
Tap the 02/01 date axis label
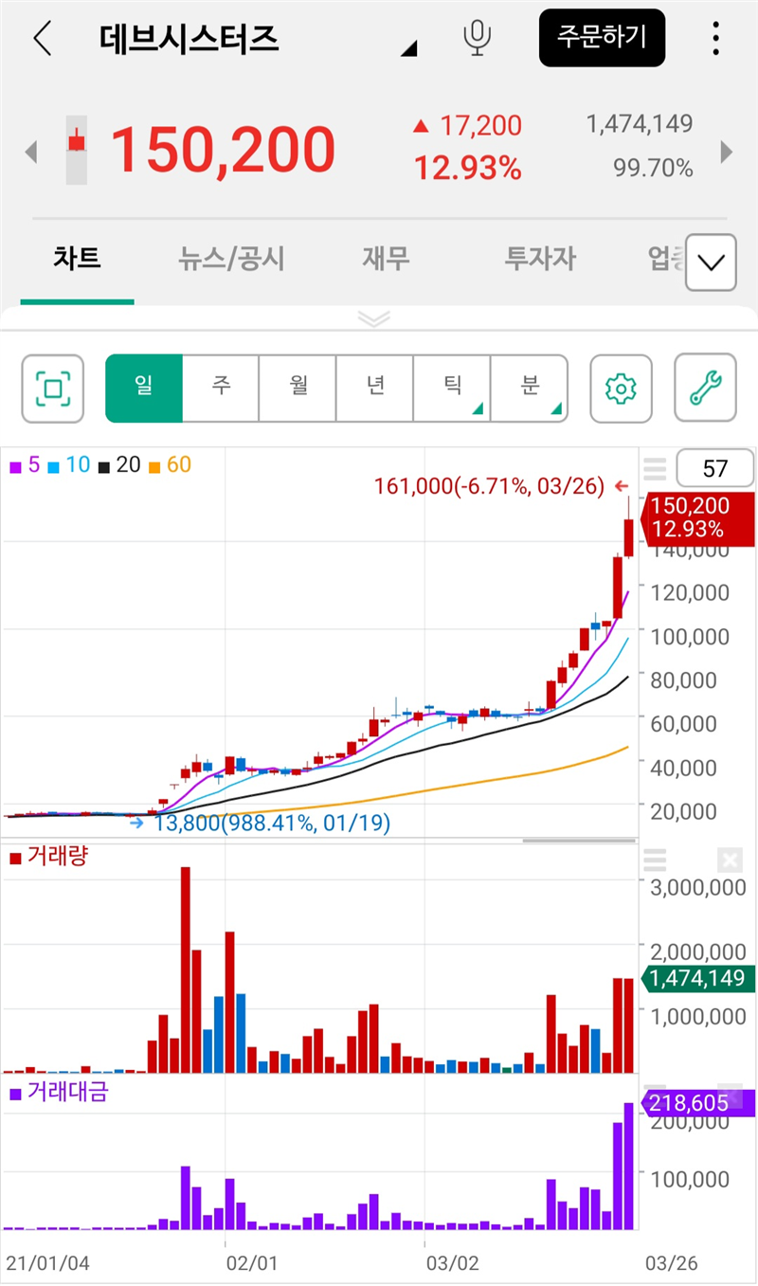point(253,1263)
